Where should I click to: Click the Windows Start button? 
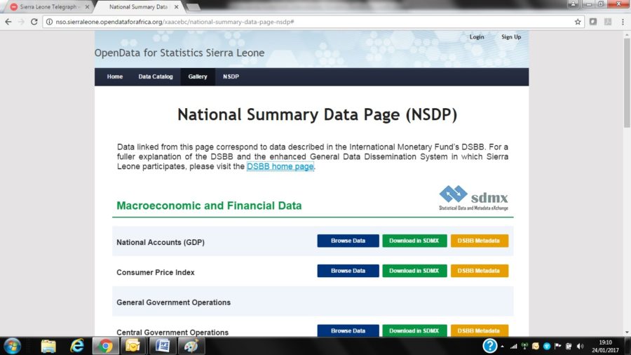pos(12,345)
